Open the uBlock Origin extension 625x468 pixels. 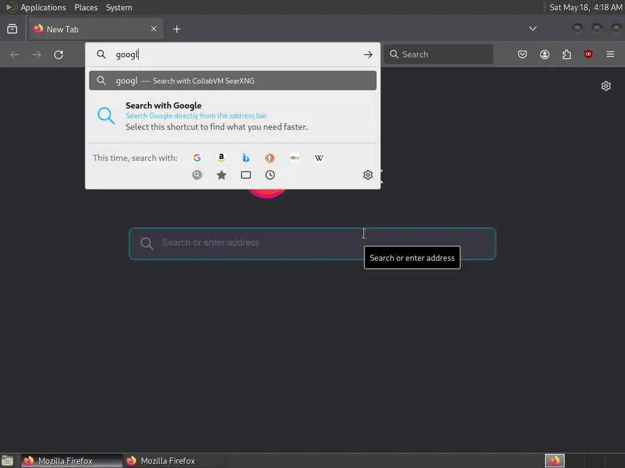[x=588, y=54]
